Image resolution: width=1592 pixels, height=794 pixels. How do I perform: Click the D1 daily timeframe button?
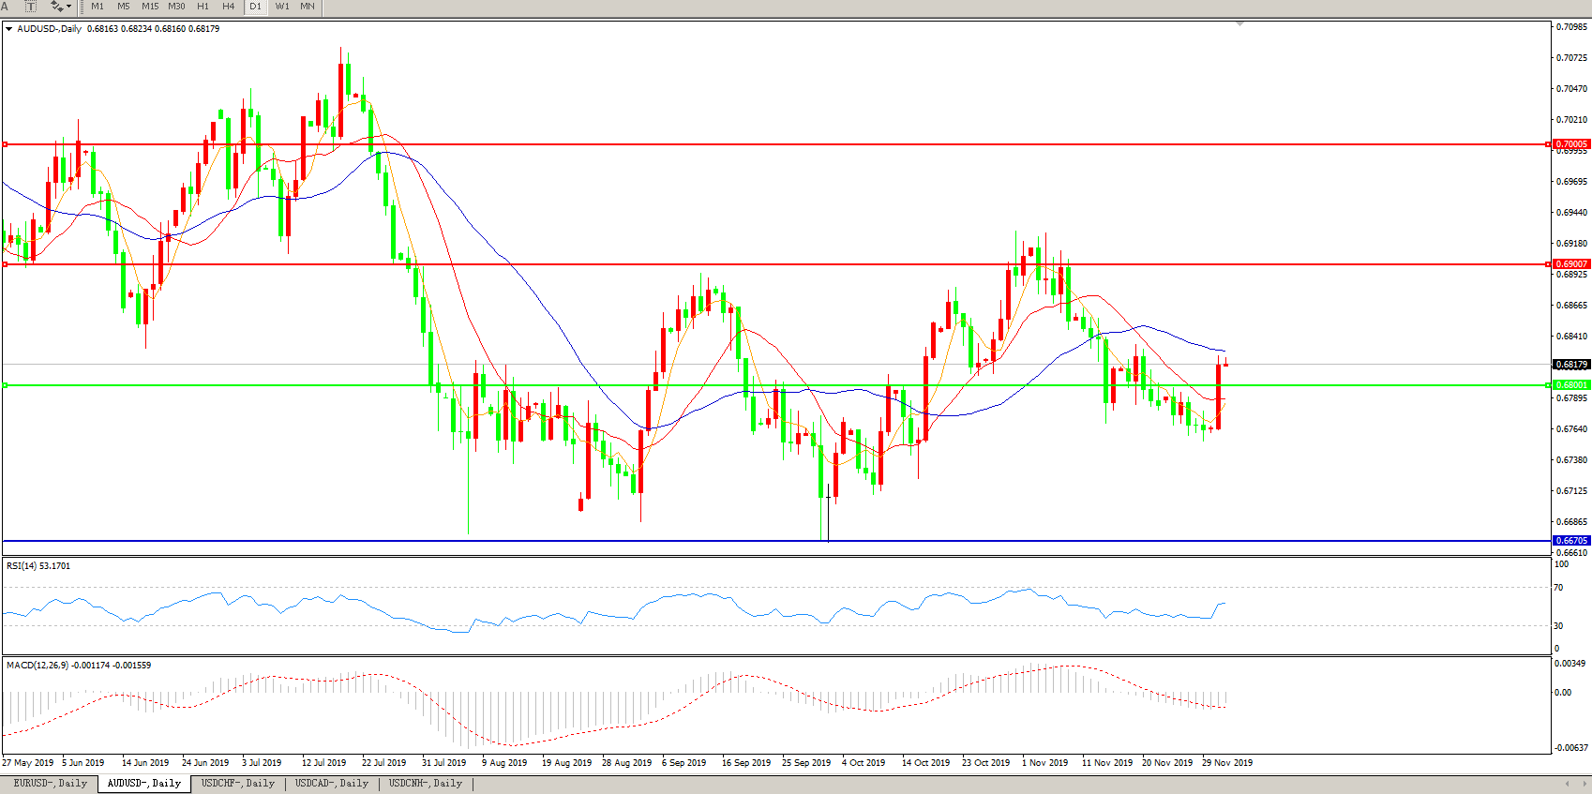255,7
